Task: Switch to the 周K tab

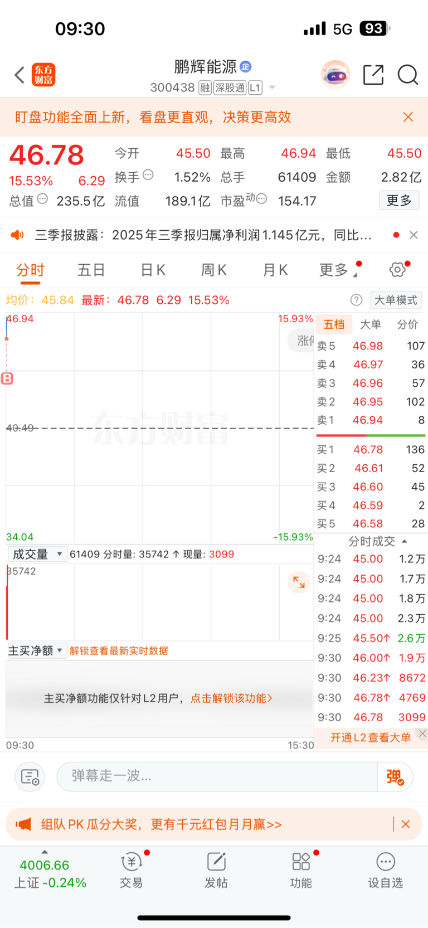Action: 213,270
